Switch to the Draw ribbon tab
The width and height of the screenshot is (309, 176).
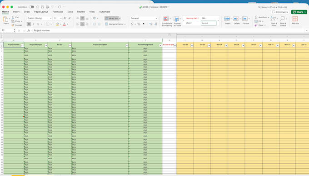point(27,12)
